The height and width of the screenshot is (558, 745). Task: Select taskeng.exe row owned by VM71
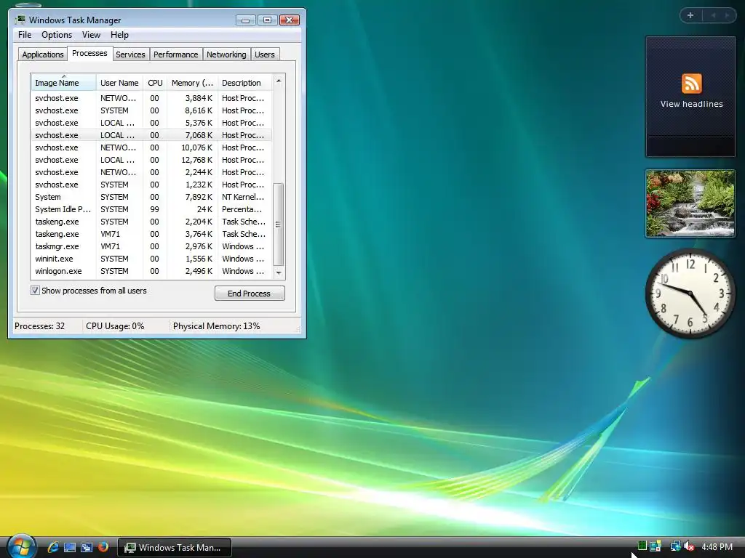click(x=152, y=234)
